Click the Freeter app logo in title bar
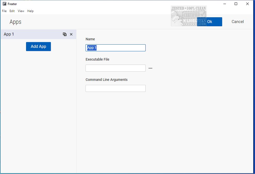This screenshot has height=174, width=255. tap(4, 4)
